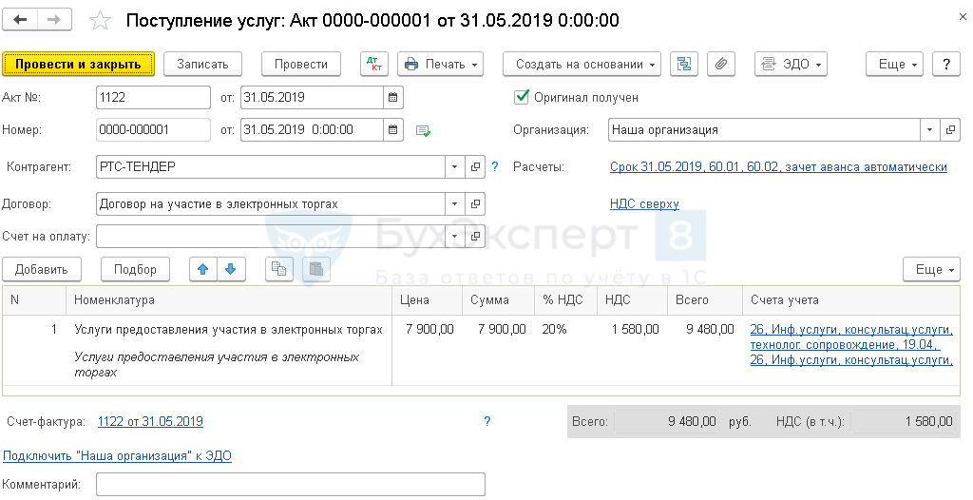
Task: Click the Комментарий input field
Action: pyautogui.click(x=290, y=485)
